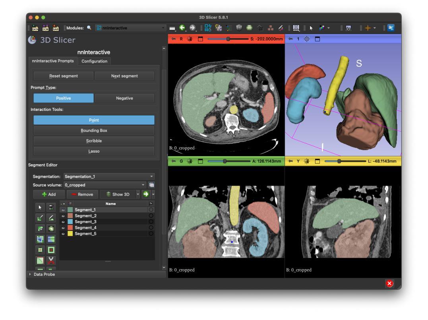Screen dimensions: 428x320
Task: Open the Markups module icon
Action: 271,28
